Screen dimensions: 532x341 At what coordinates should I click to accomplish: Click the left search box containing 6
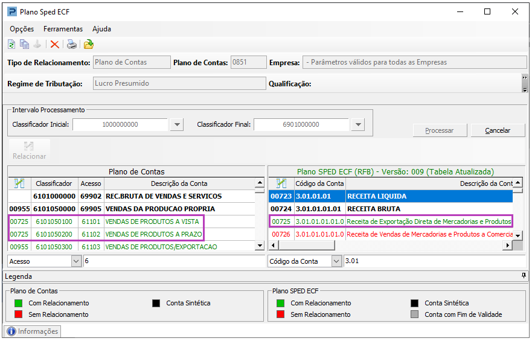tap(174, 261)
